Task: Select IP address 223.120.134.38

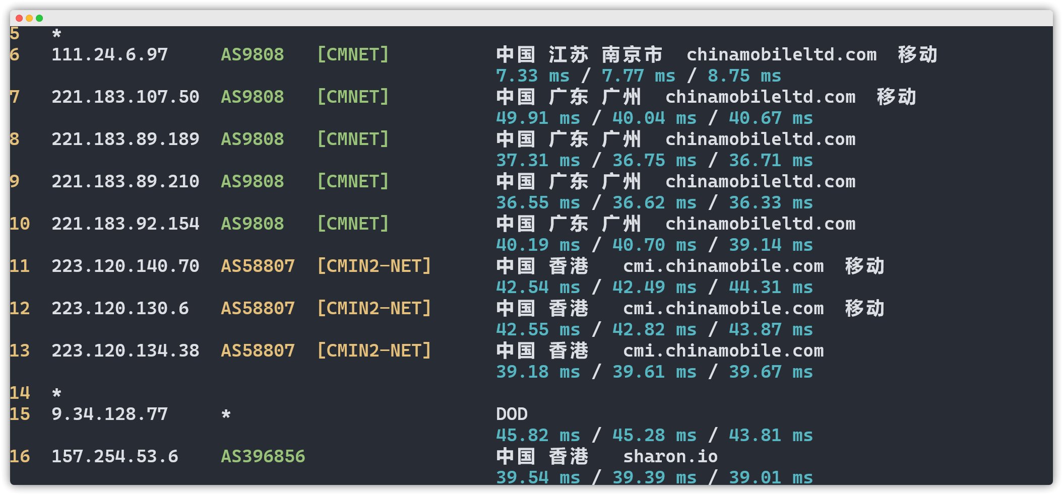Action: pos(126,350)
